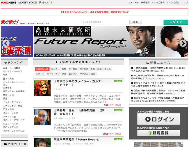The image size is (189, 147).
Task: Open 山崎和邦 週報 投機の流儀 title
Action: 79,112
